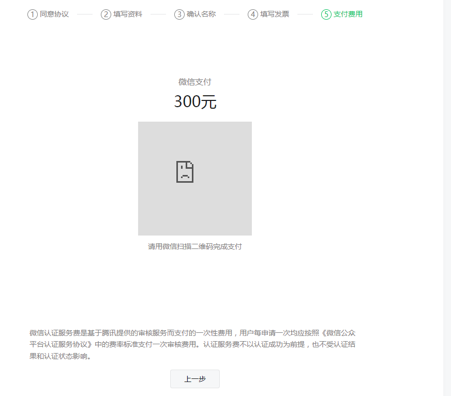Select step 2 填写资料
This screenshot has height=396, width=451.
[122, 14]
